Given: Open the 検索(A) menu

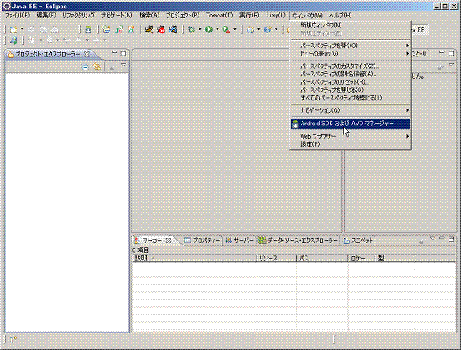Looking at the screenshot, I should pos(150,15).
